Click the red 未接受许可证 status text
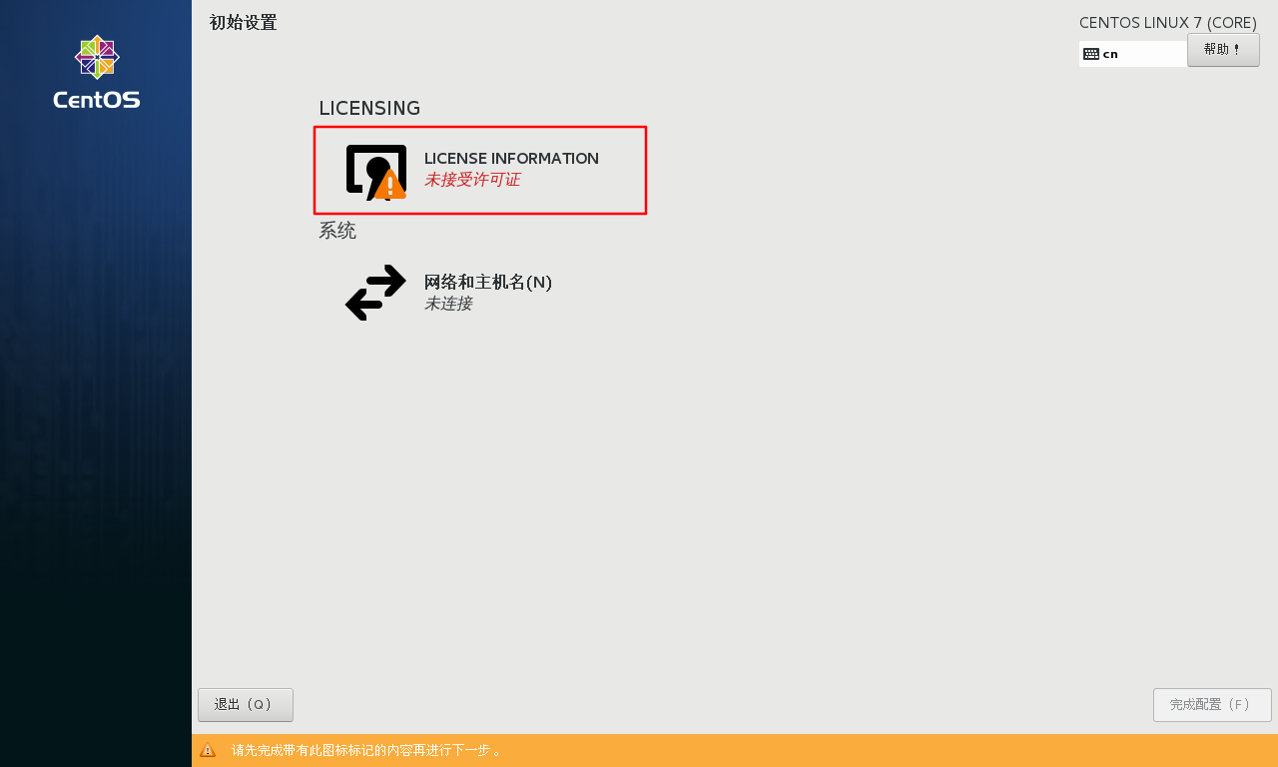Viewport: 1278px width, 767px height. point(472,180)
